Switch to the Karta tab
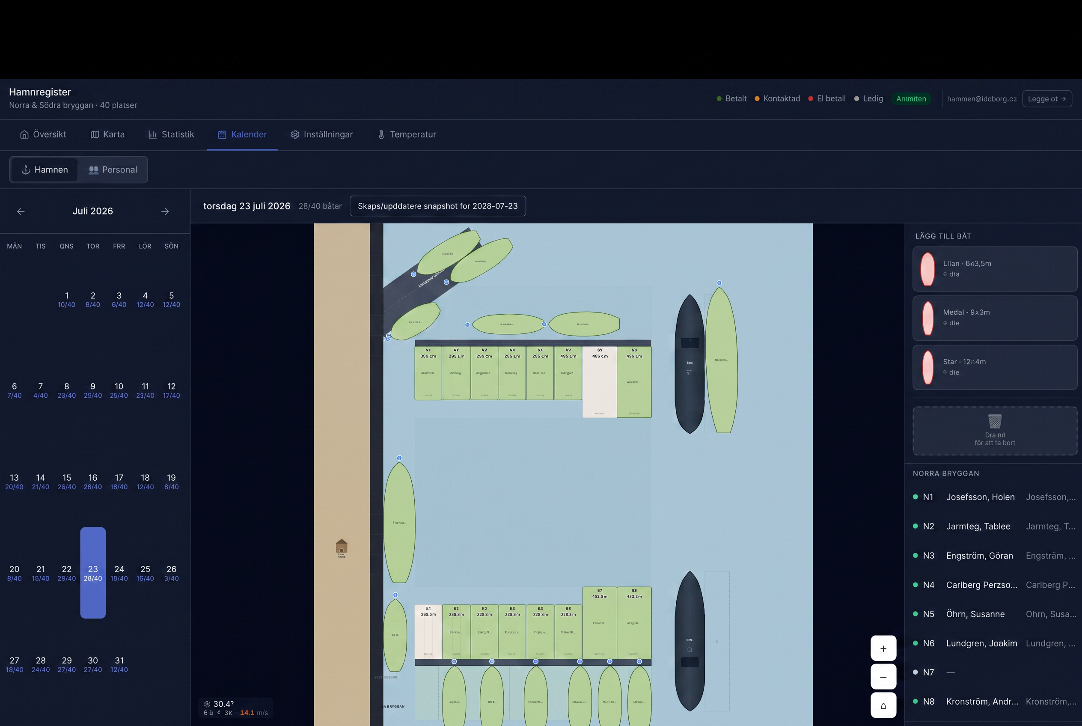This screenshot has height=726, width=1082. (x=107, y=134)
